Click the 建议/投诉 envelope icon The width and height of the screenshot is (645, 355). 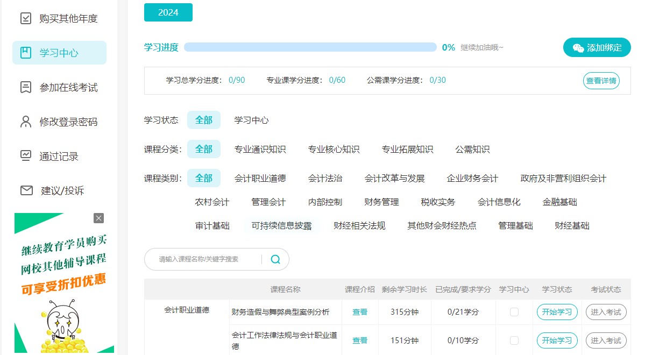[x=26, y=190]
